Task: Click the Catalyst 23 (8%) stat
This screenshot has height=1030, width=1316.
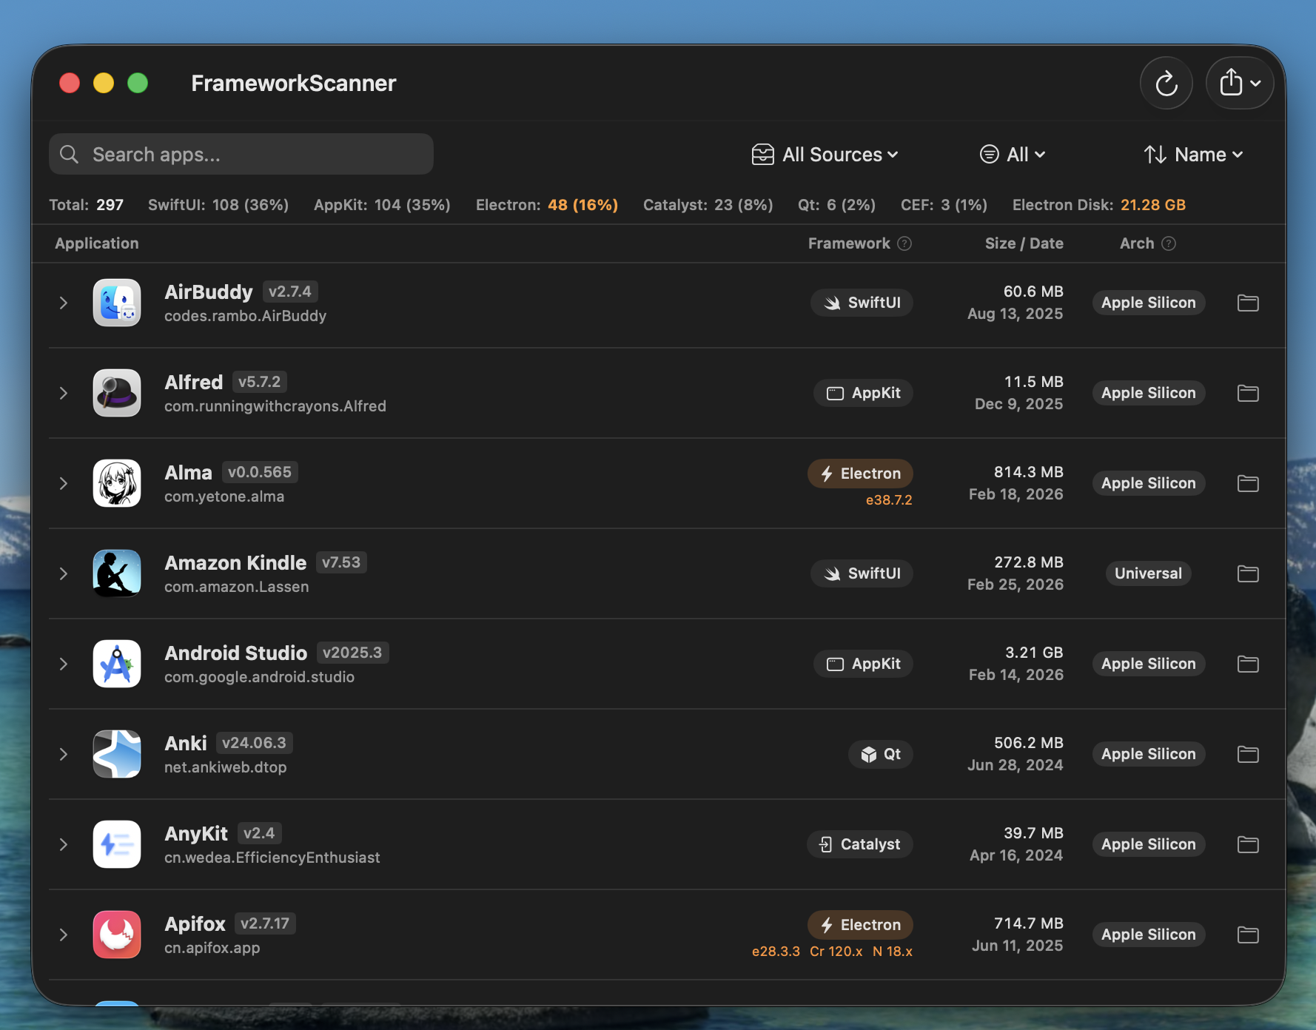Action: pyautogui.click(x=708, y=205)
